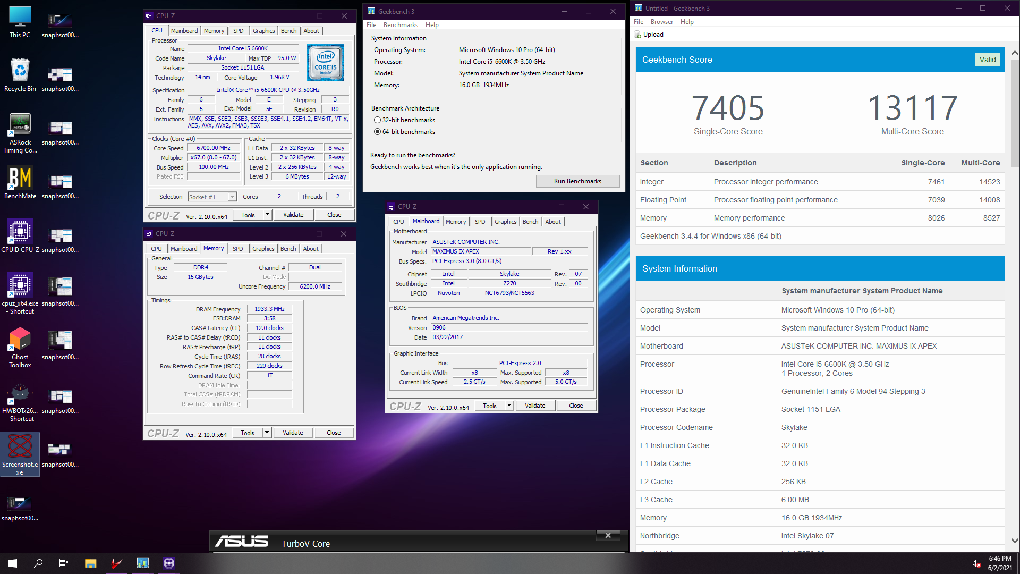Open Task View on the taskbar
The image size is (1020, 574).
64,563
